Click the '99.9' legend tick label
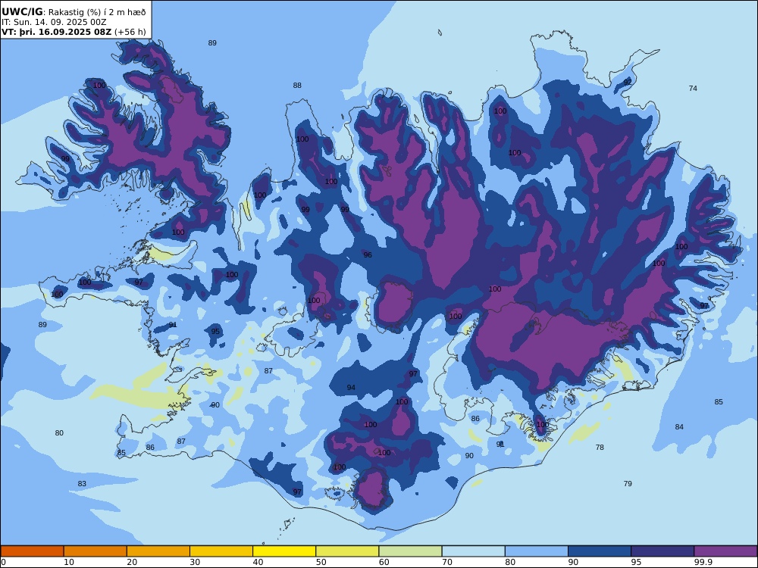Viewport: 758px width, 568px height. coord(702,562)
